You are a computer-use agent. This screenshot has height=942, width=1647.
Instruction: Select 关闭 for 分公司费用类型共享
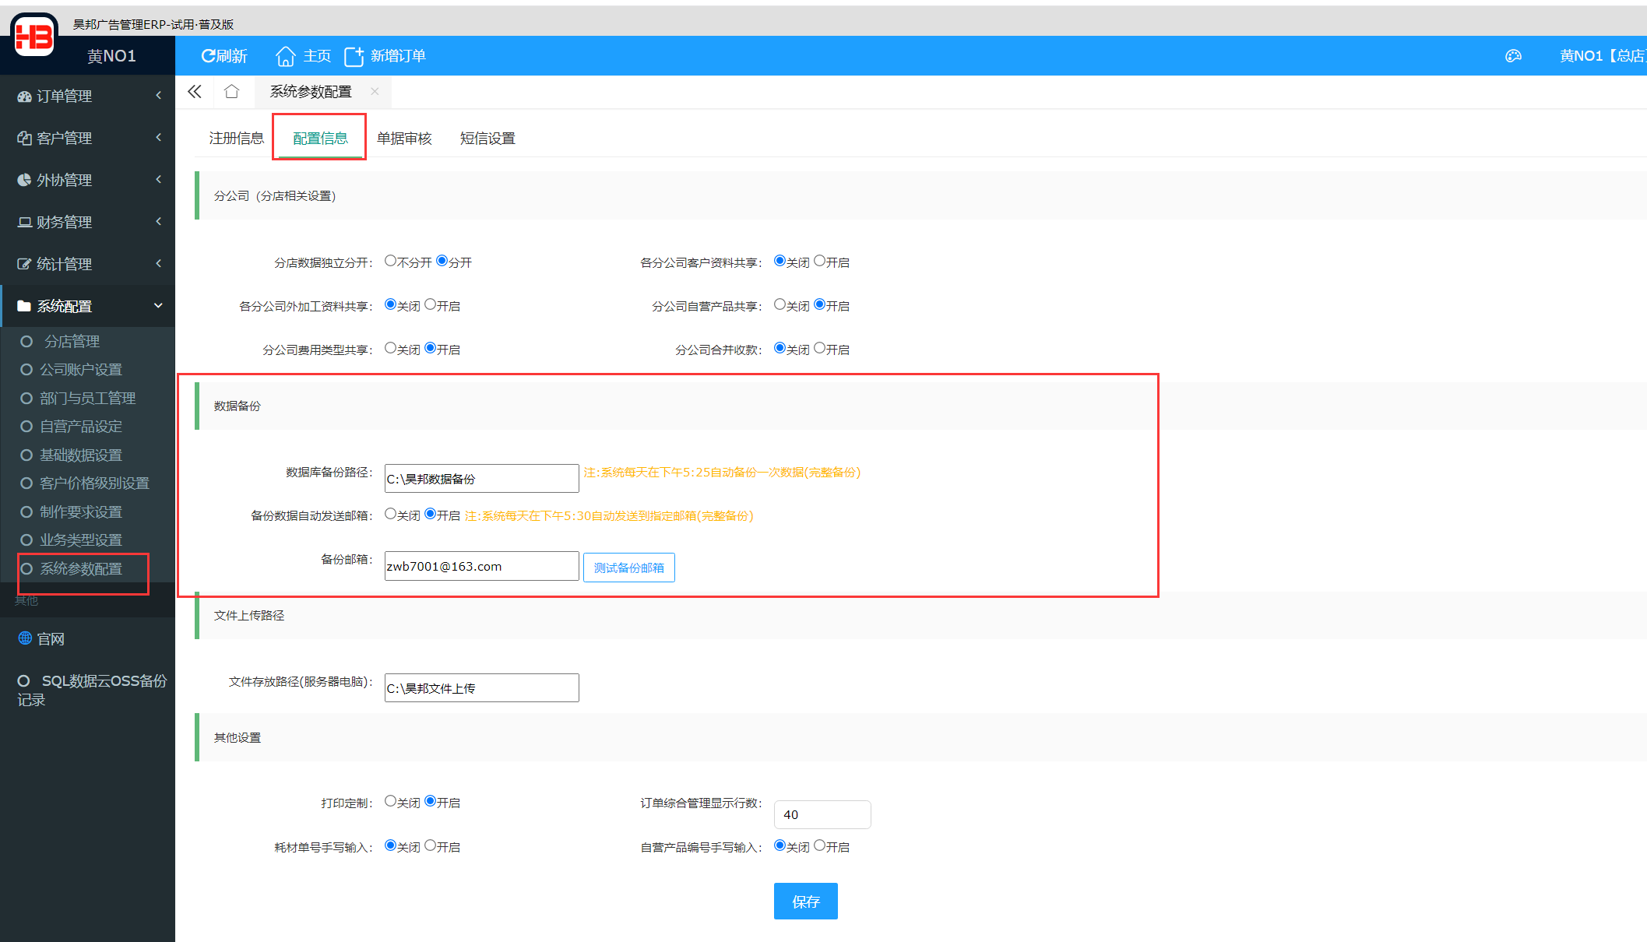pos(391,348)
